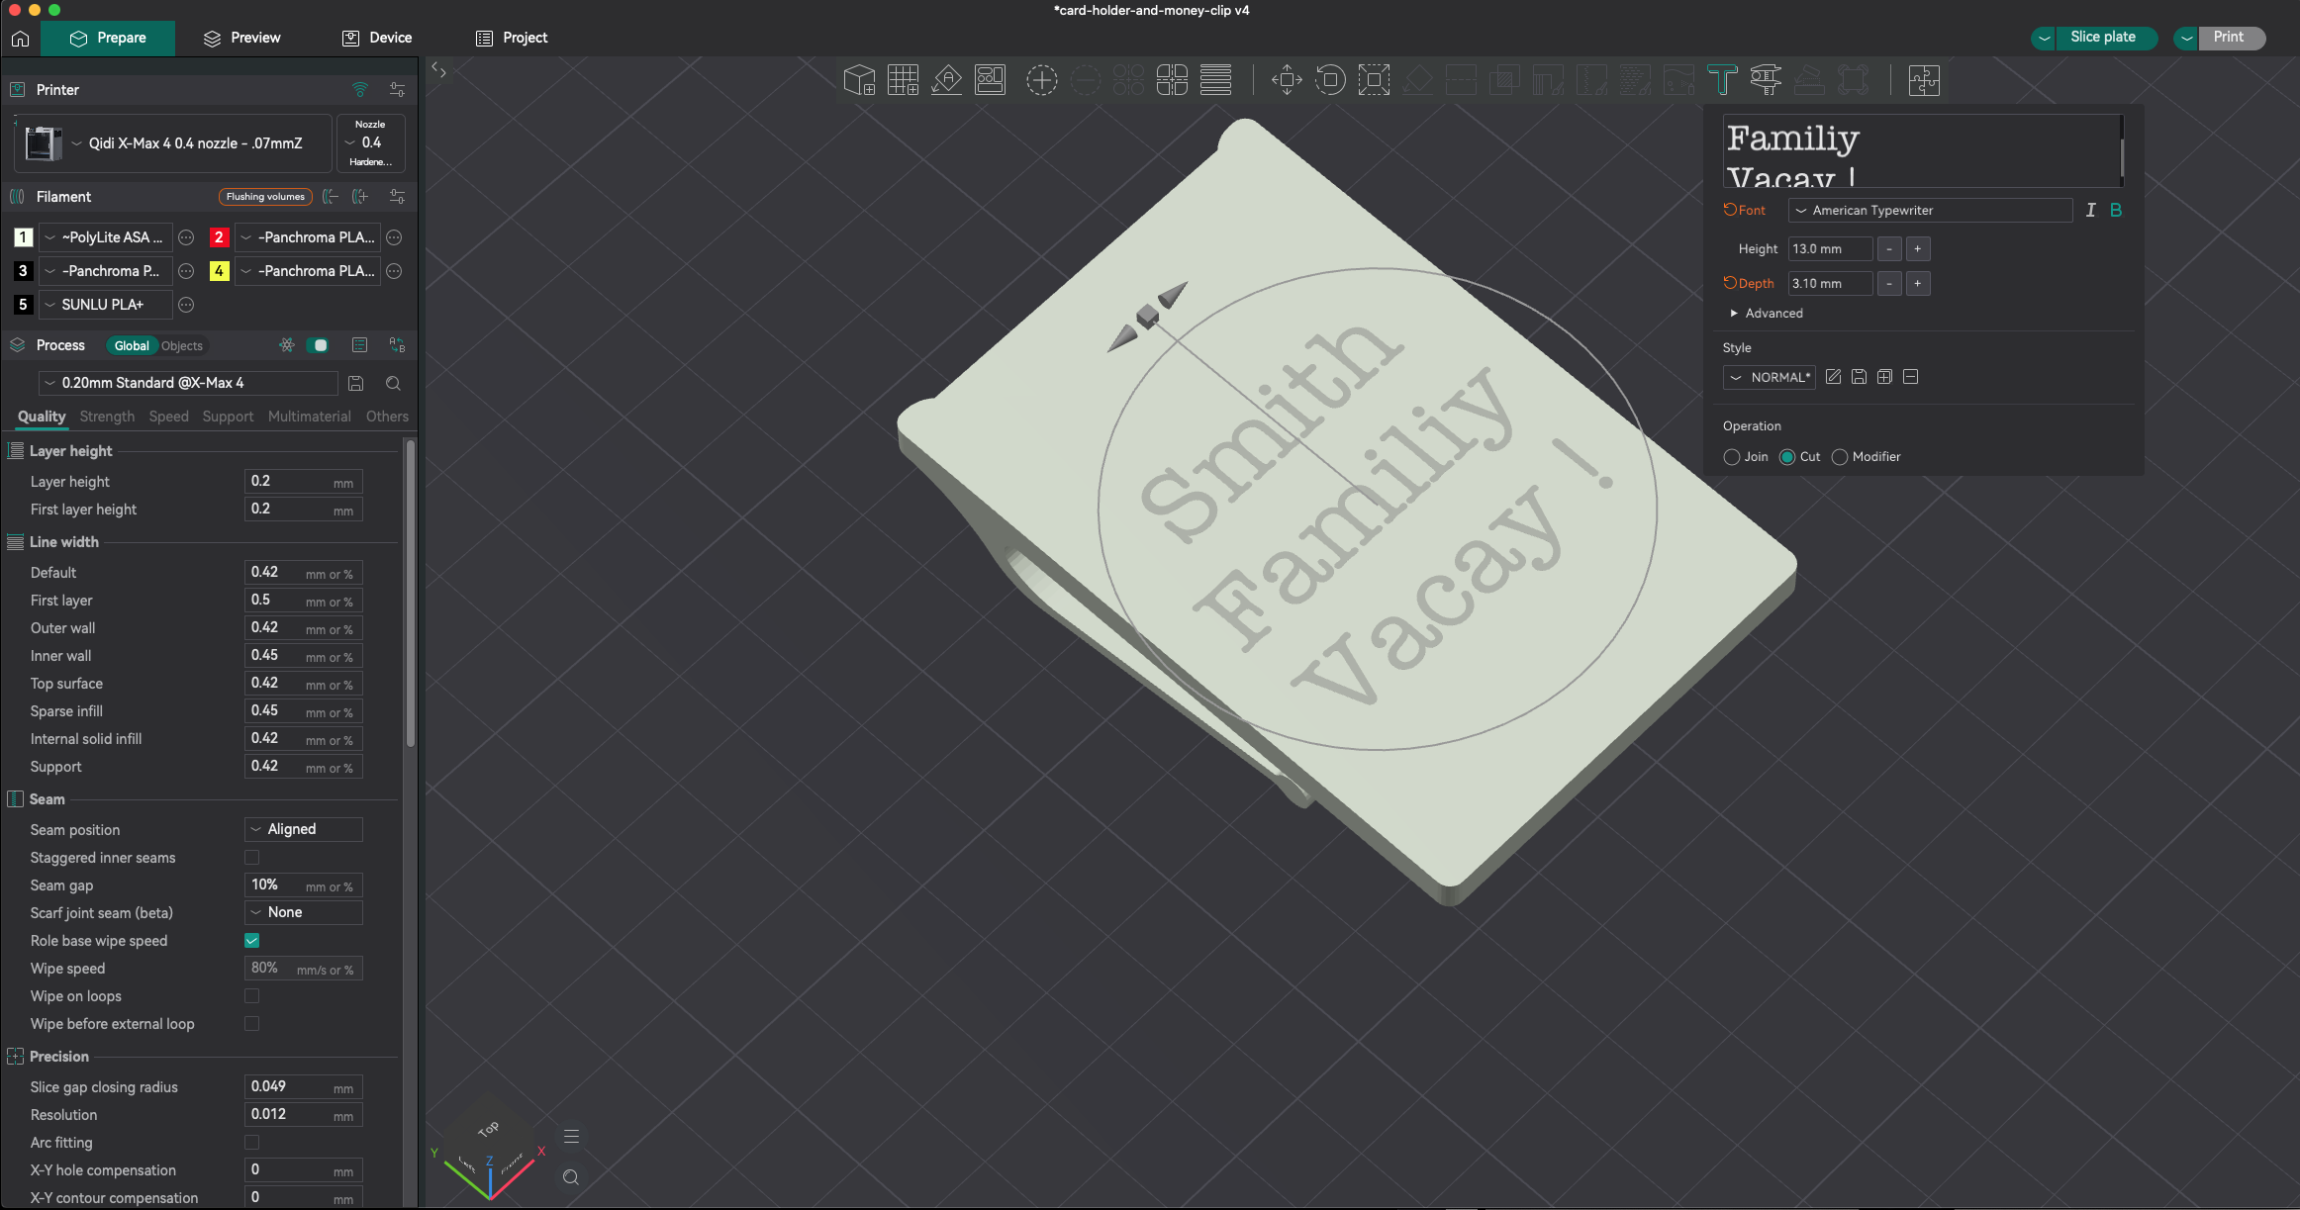The width and height of the screenshot is (2300, 1210).
Task: Click the Slice plate button
Action: pyautogui.click(x=2102, y=37)
